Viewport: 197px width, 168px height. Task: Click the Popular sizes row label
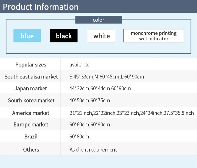[31, 65]
